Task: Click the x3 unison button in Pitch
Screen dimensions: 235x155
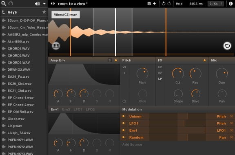Action: pos(124,67)
